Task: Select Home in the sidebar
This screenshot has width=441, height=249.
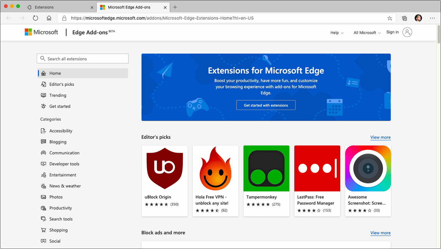Action: point(83,73)
